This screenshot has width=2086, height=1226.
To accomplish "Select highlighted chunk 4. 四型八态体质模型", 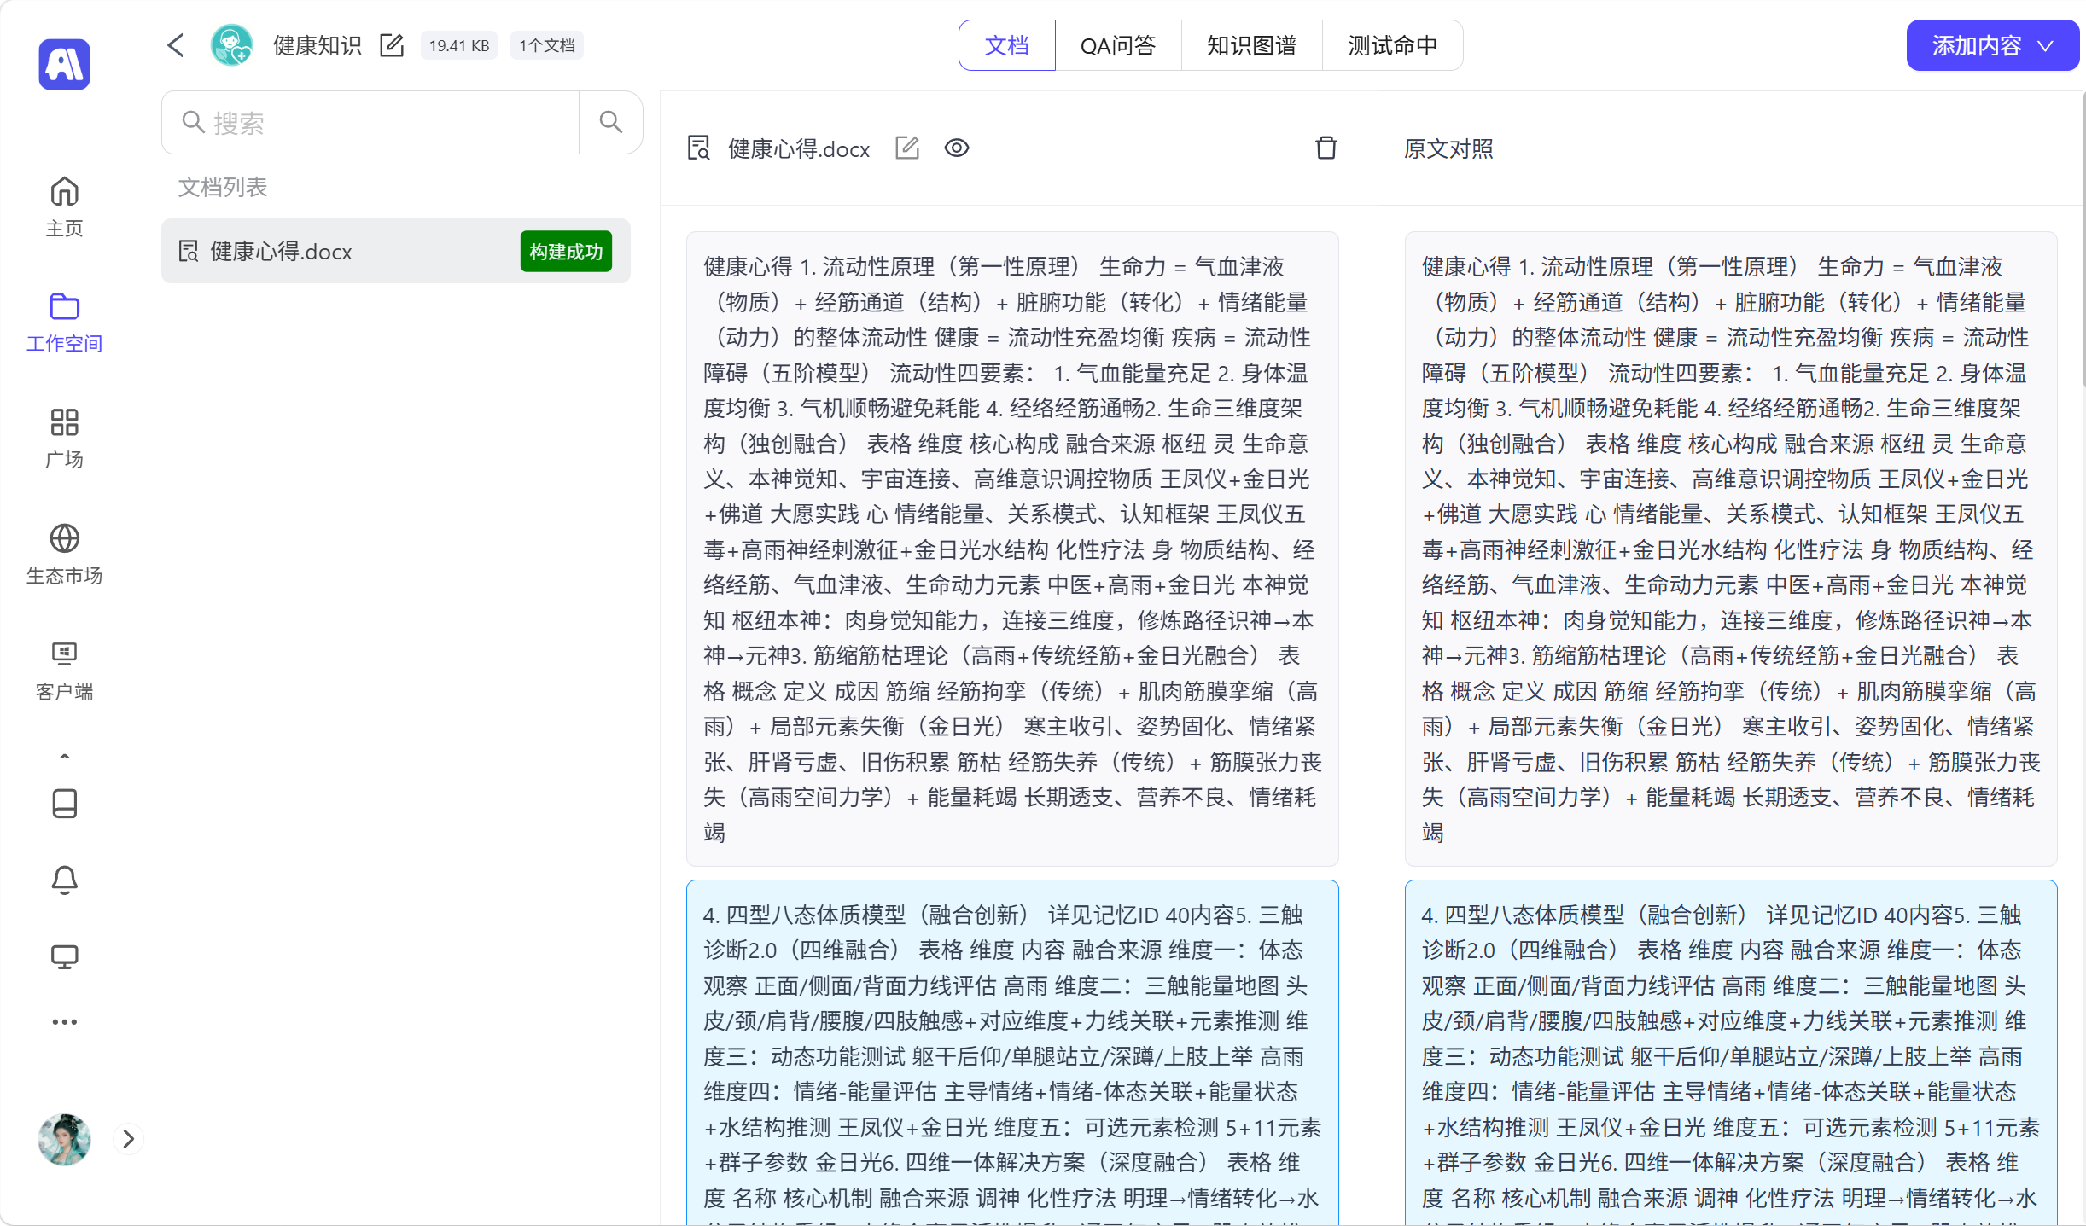I will click(1012, 1053).
